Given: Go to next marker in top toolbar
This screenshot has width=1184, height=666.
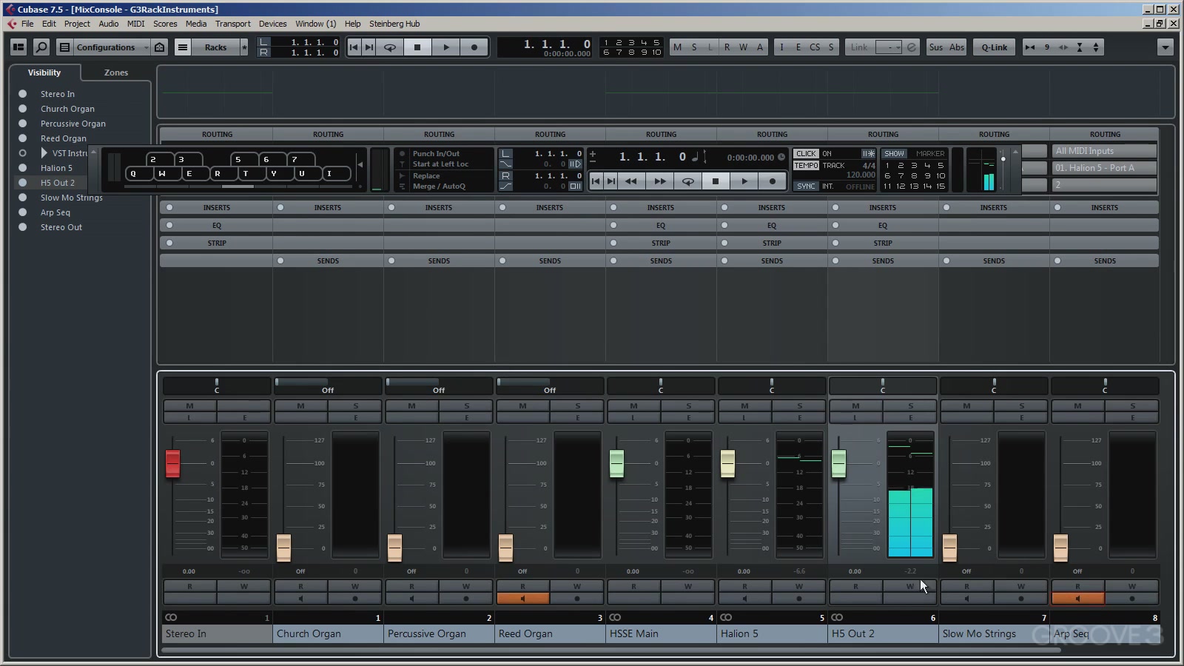Looking at the screenshot, I should tap(369, 47).
